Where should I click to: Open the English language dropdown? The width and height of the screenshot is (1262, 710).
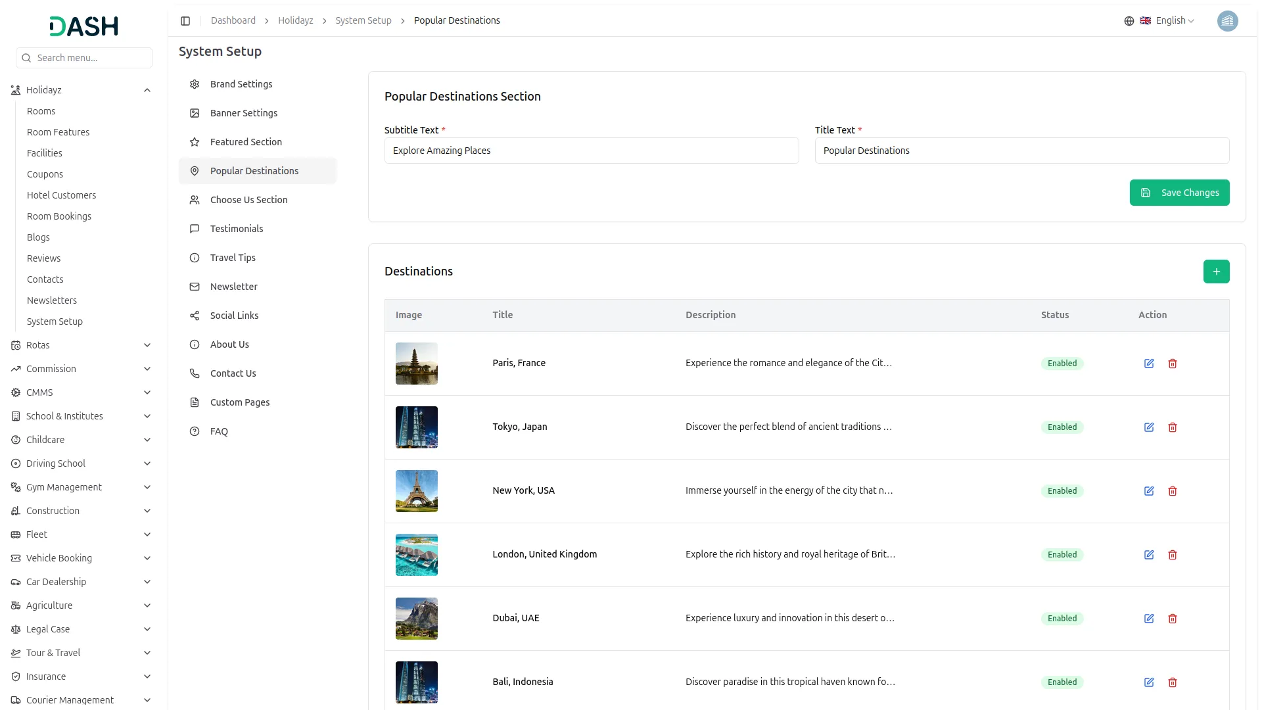(1175, 21)
